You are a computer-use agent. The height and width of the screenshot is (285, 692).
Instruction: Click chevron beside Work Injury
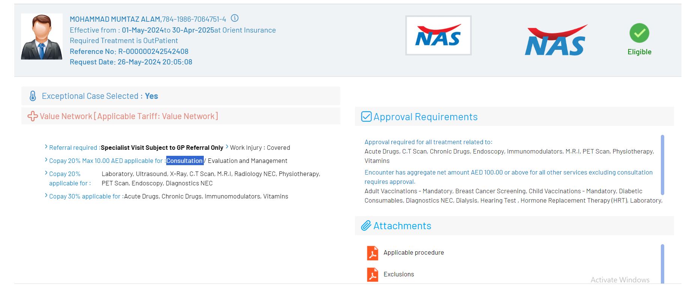pos(227,146)
